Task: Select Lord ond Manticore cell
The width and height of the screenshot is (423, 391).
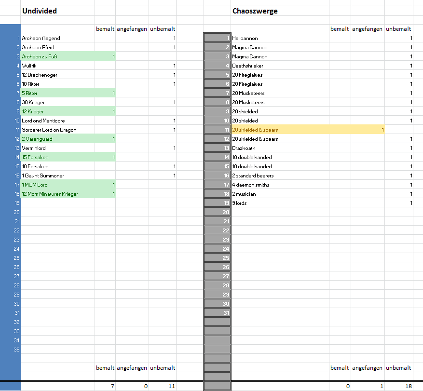Action: [x=58, y=121]
